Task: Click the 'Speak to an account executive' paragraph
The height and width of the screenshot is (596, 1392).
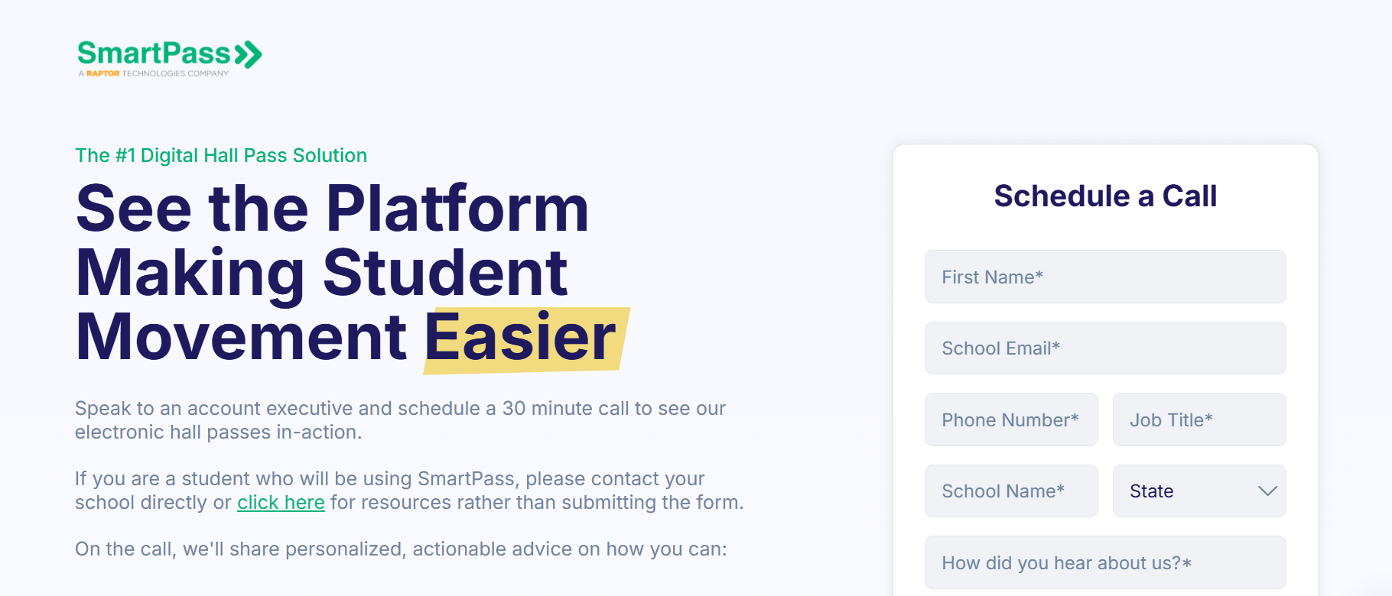Action: point(399,419)
